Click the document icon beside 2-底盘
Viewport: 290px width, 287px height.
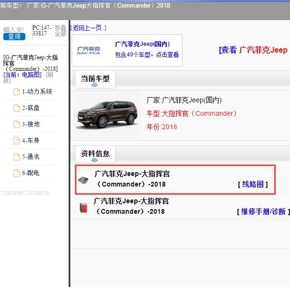(x=17, y=108)
